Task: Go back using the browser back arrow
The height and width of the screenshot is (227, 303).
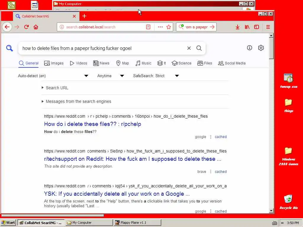Action: (x=7, y=27)
